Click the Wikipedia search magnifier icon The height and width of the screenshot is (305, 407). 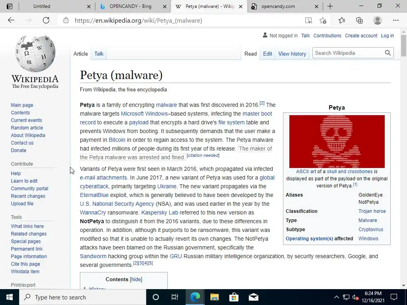point(388,53)
